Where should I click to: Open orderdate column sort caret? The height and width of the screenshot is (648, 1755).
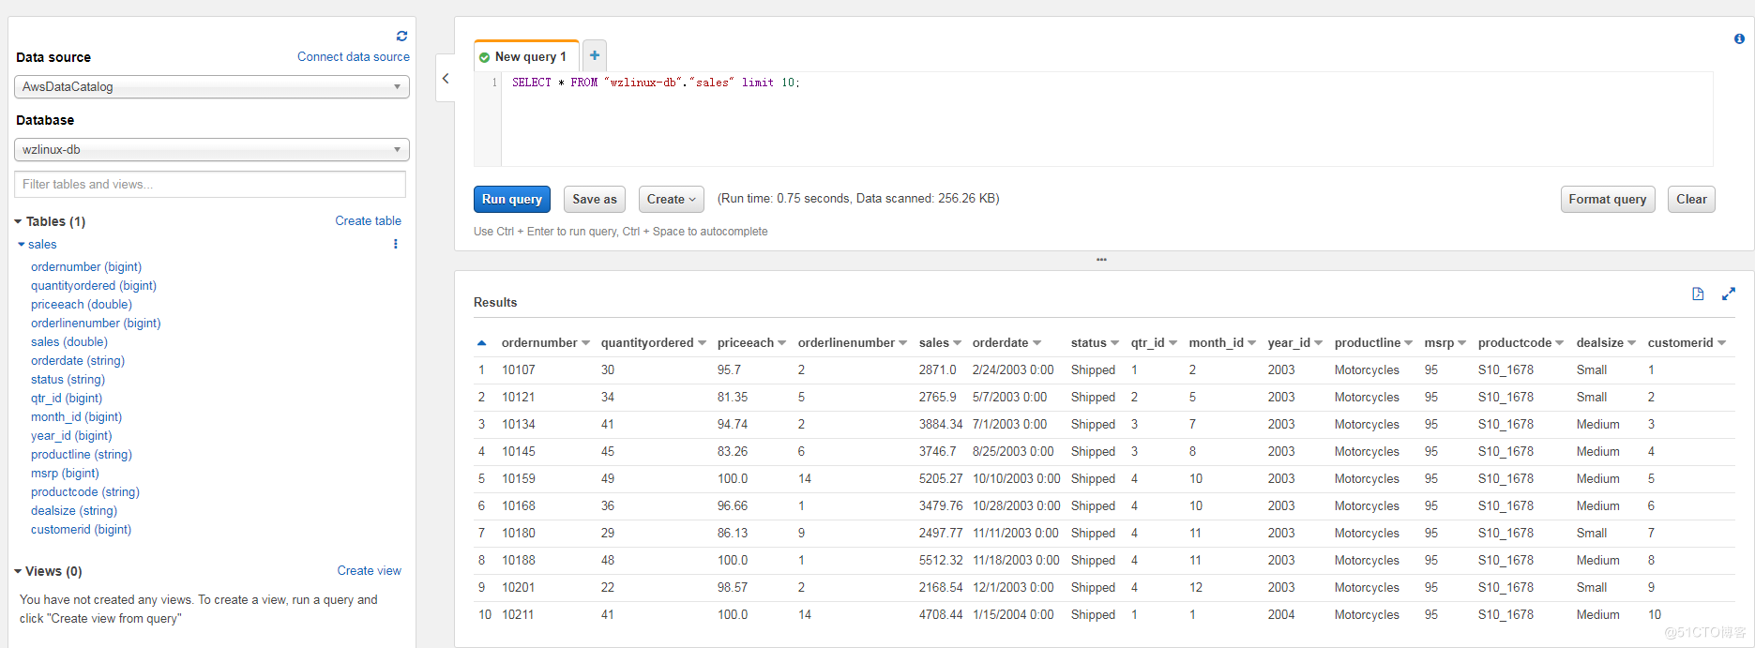click(1036, 343)
